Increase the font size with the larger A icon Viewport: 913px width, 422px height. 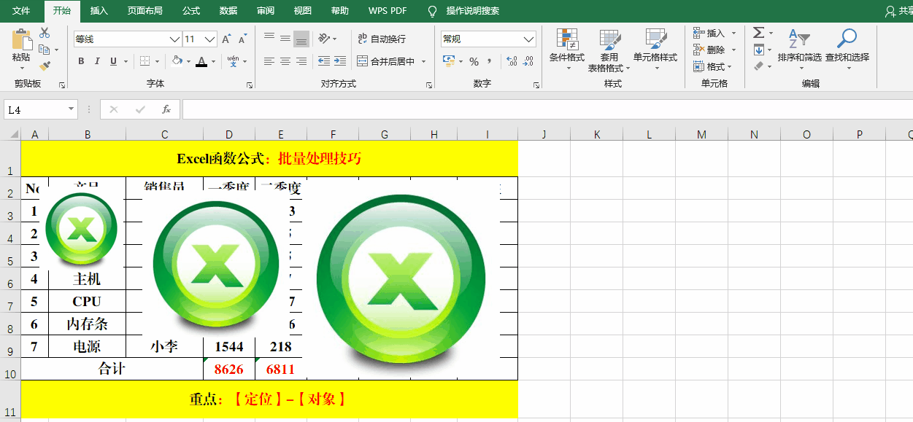pos(226,39)
